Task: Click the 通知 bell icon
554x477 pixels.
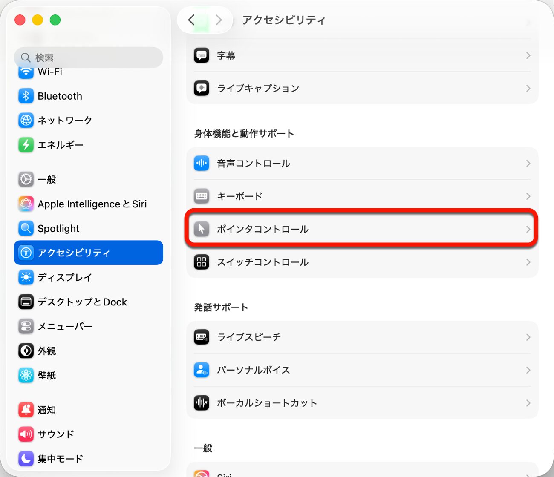Action: pos(26,410)
